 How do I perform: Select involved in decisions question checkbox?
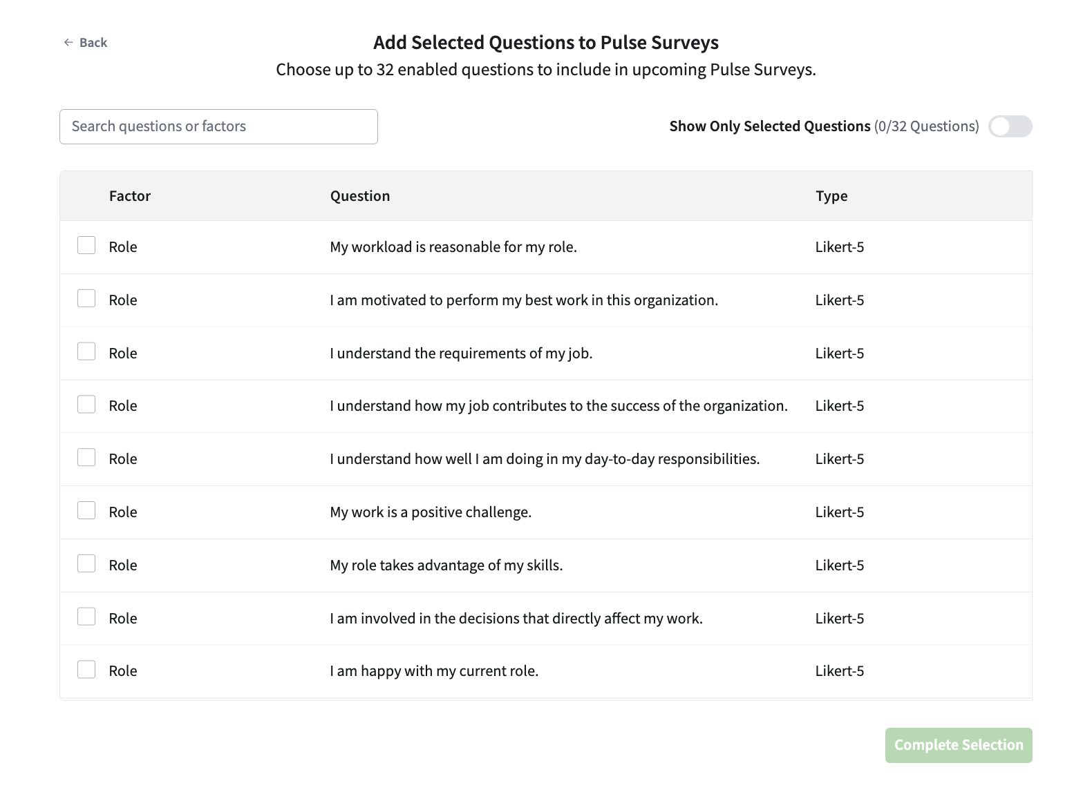pyautogui.click(x=86, y=617)
